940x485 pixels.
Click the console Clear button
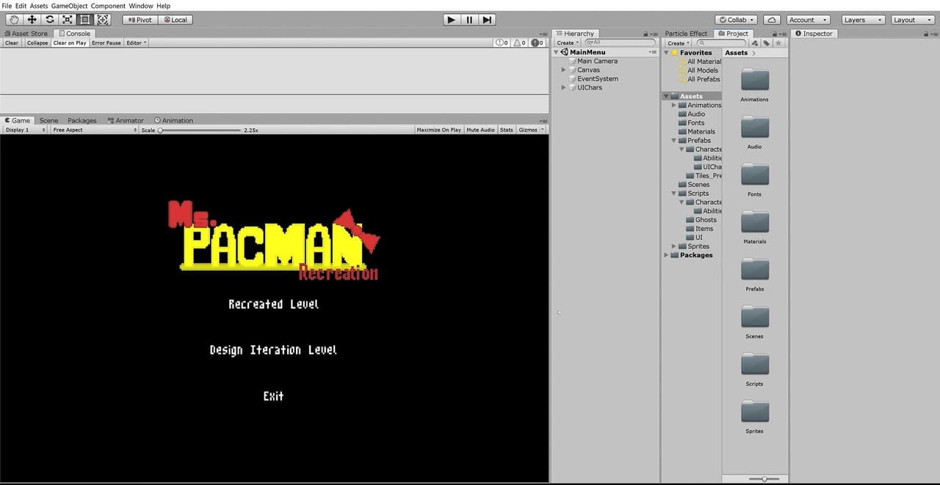pos(12,43)
